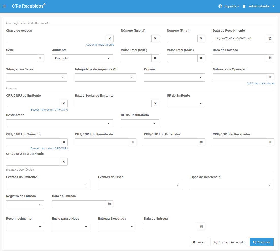Open the Administrador account menu
The height and width of the screenshot is (252, 280).
click(261, 6)
